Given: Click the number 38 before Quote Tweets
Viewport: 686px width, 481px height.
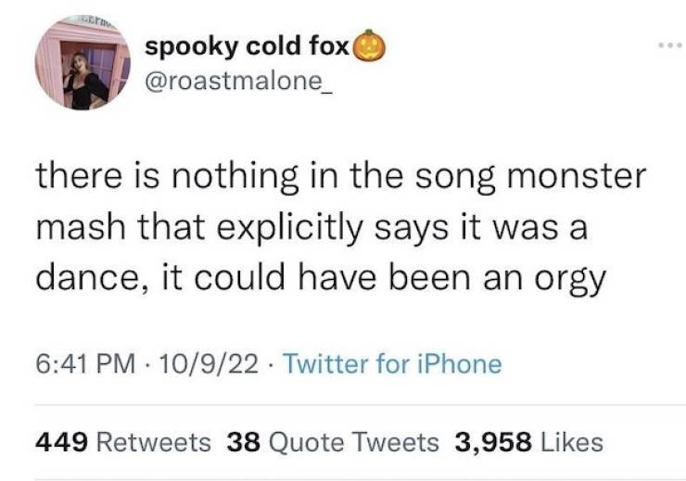Looking at the screenshot, I should [242, 442].
